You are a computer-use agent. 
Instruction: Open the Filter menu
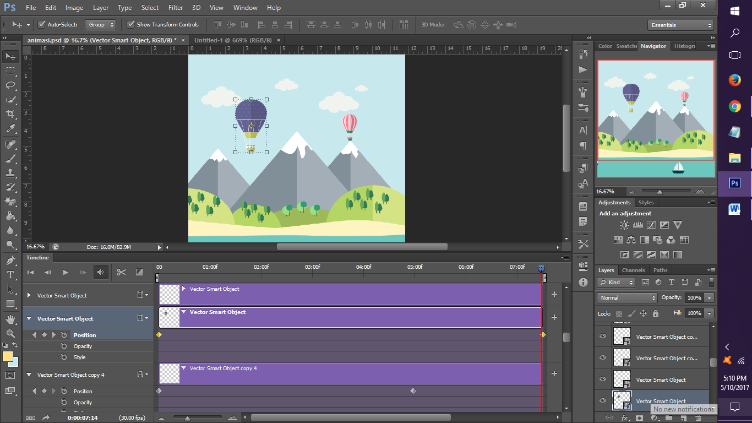pos(176,8)
